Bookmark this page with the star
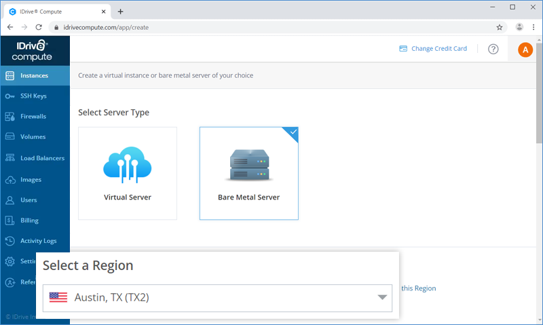Viewport: 543px width, 325px height. point(500,27)
